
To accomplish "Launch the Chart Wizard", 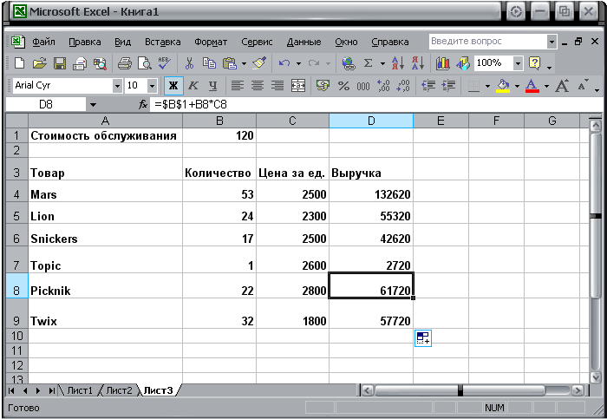I will (443, 62).
